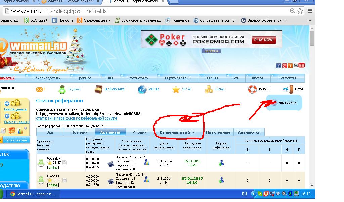
Task: Open the RU language indicator in taskbar
Action: (244, 194)
